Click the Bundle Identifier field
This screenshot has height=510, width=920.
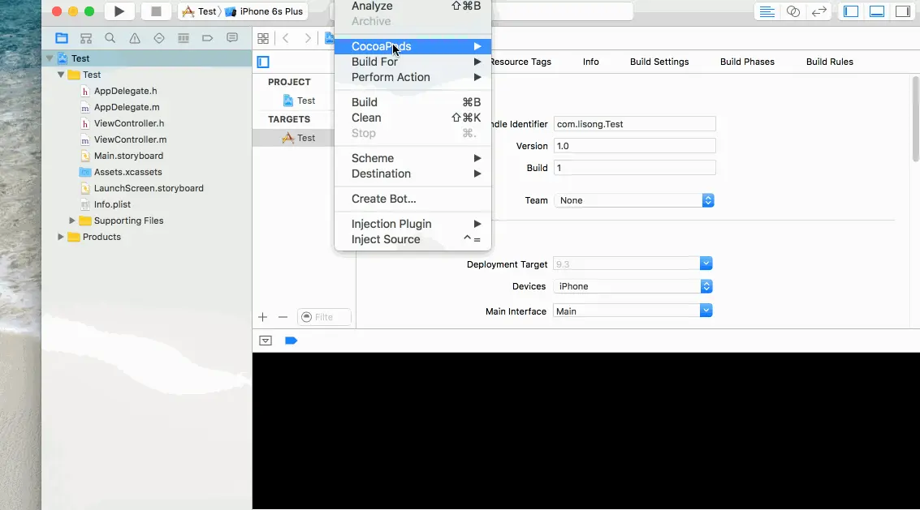coord(635,124)
